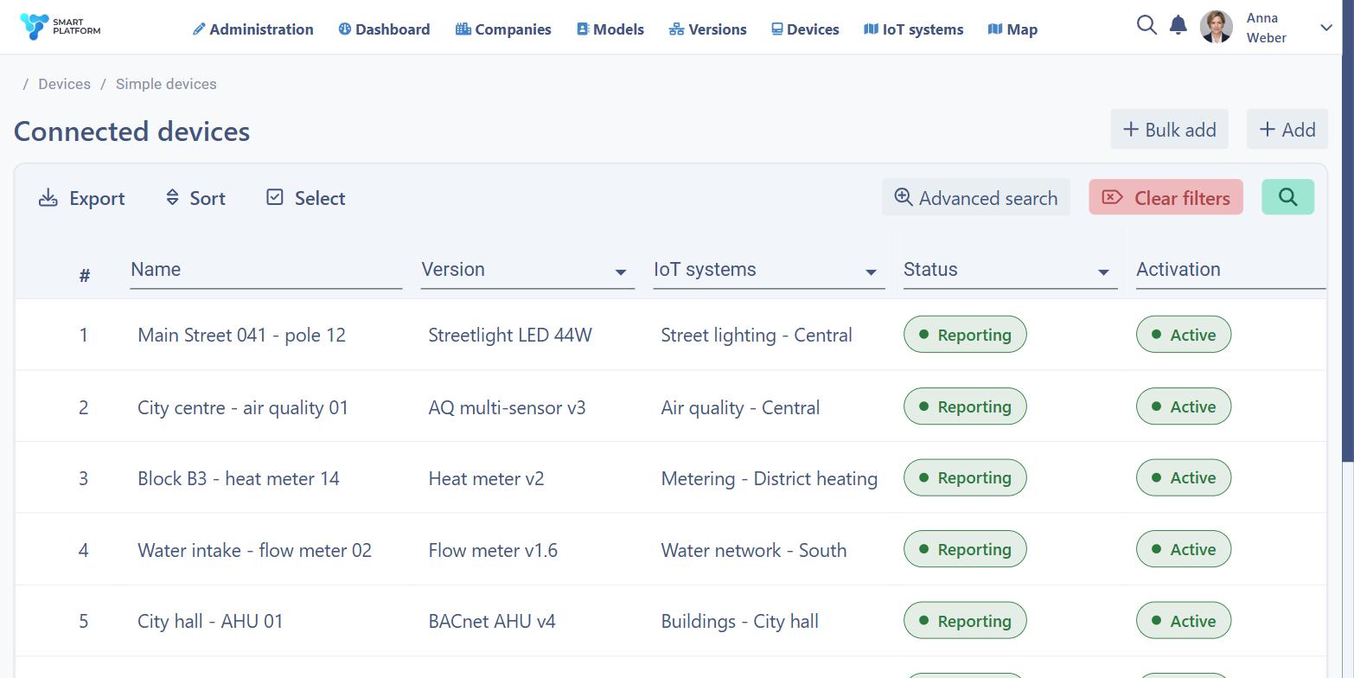Viewport: 1354px width, 678px height.
Task: Open the Sort options
Action: click(x=195, y=198)
